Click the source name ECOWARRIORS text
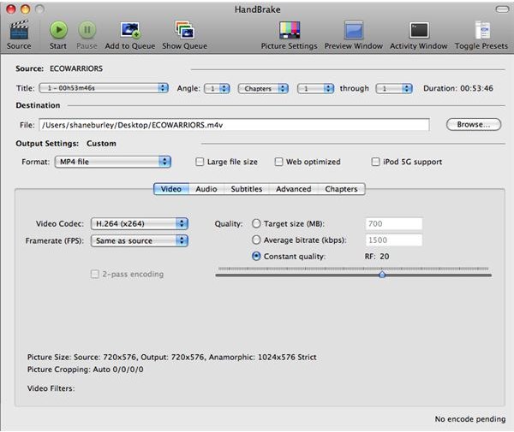The height and width of the screenshot is (432, 514). point(76,68)
